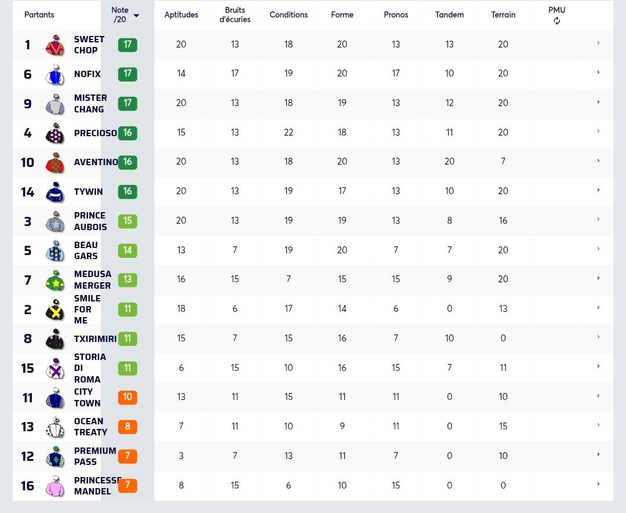Sort by Aptitudes column header
This screenshot has height=513, width=626.
[x=181, y=14]
